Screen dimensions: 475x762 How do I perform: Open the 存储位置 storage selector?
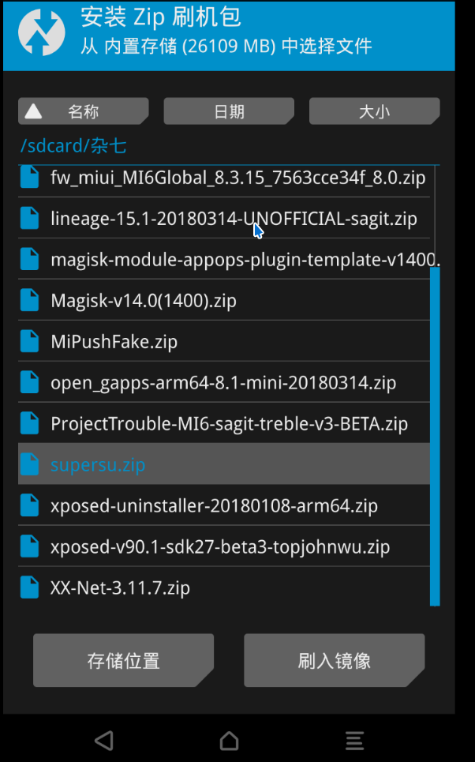tap(123, 660)
